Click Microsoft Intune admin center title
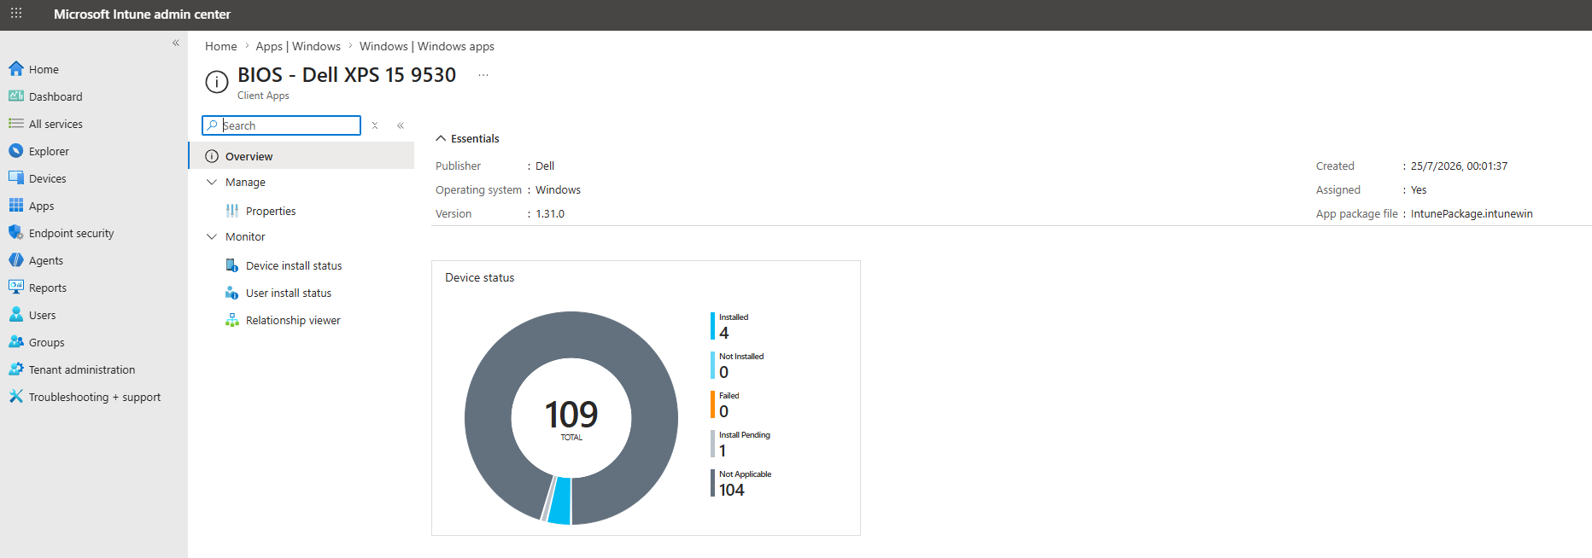Screen dimensions: 1592x558 click(x=142, y=14)
